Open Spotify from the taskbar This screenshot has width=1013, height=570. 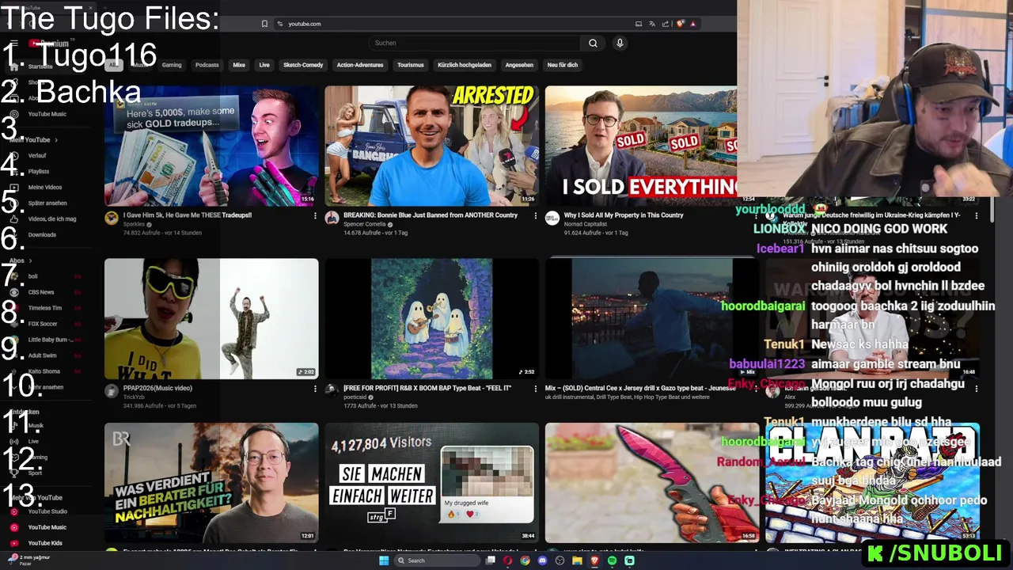(x=612, y=560)
